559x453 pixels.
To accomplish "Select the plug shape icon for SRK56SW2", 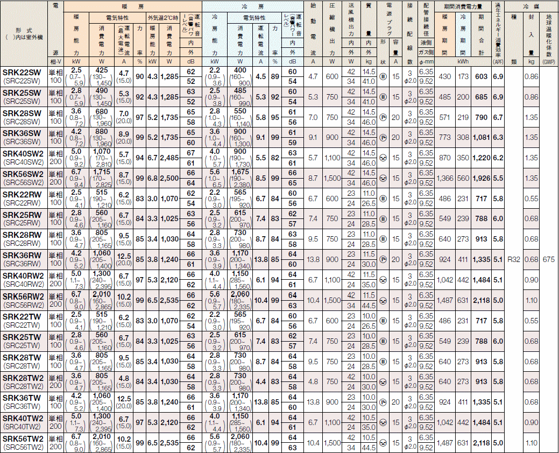I will click(383, 178).
